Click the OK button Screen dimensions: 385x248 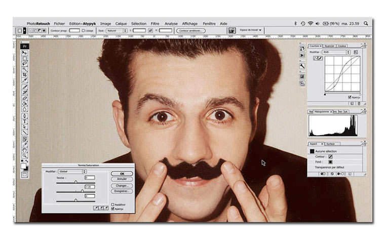122,174
